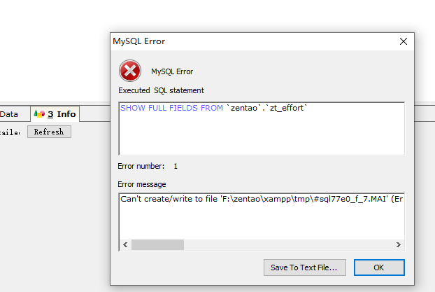
Task: Click the red error X icon
Action: coord(130,71)
